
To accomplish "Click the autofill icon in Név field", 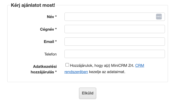I will [x=159, y=17].
